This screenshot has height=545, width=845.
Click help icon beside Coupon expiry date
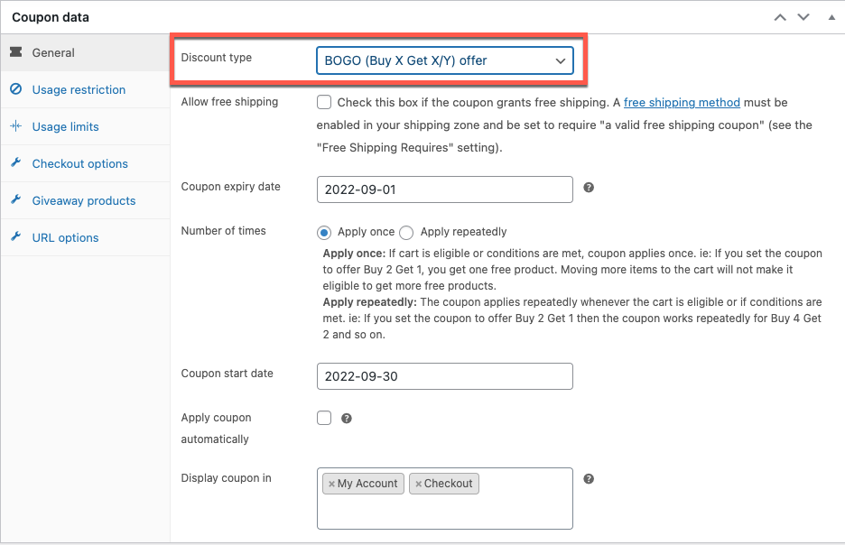[589, 188]
